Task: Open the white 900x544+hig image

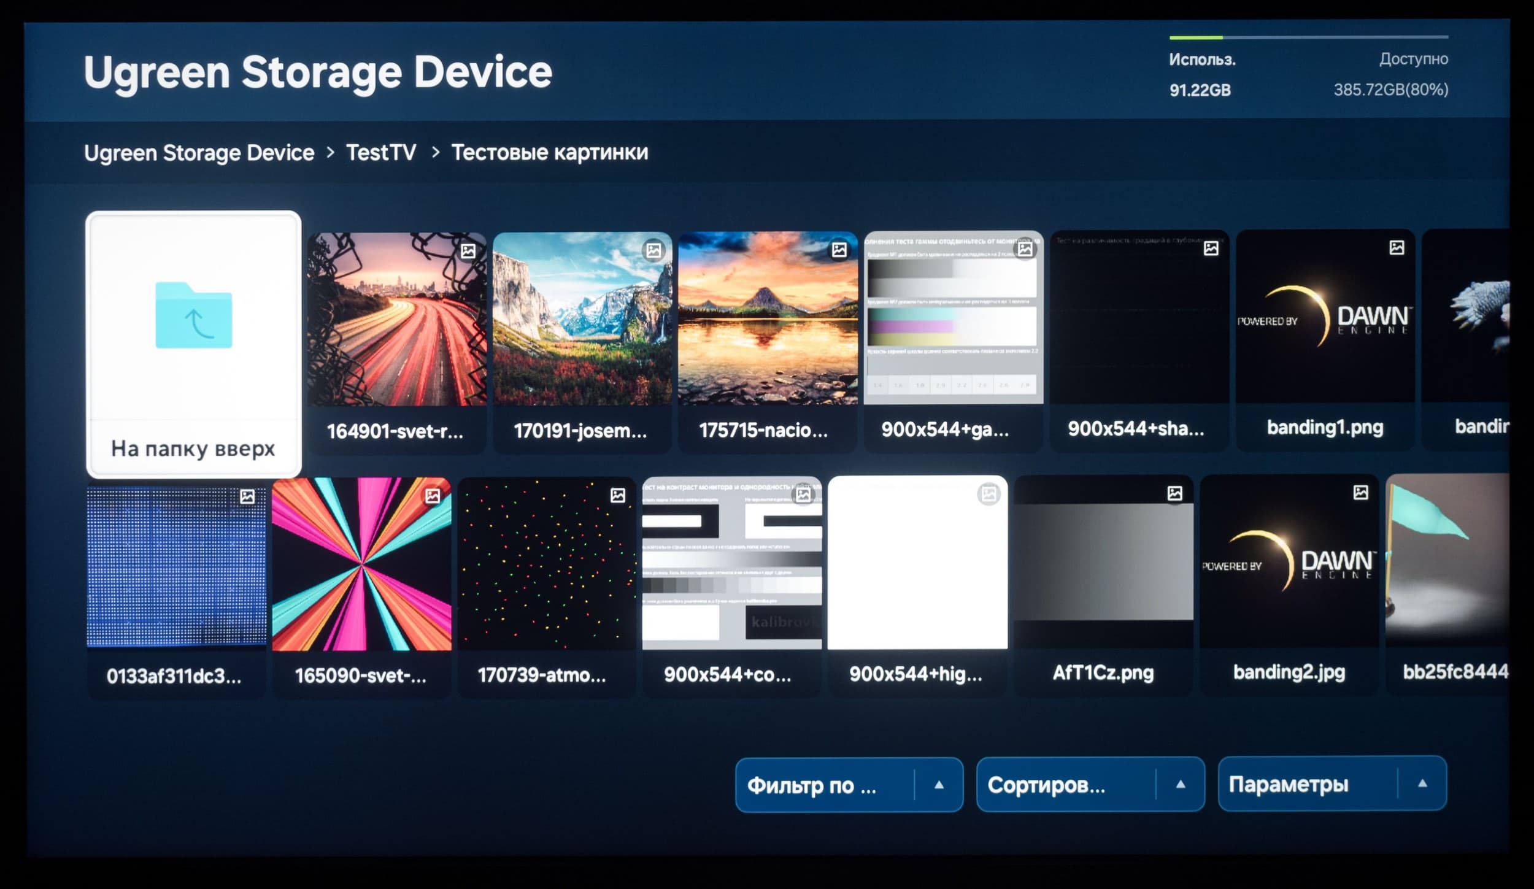Action: tap(917, 563)
